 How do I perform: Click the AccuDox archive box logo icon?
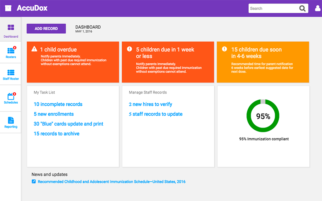tap(8, 8)
